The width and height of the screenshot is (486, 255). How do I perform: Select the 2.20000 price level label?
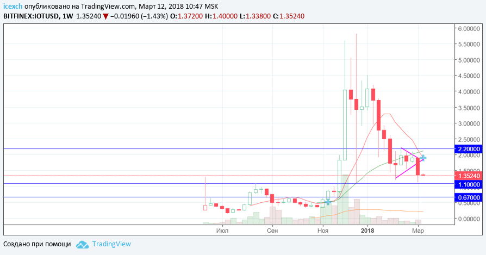point(469,149)
